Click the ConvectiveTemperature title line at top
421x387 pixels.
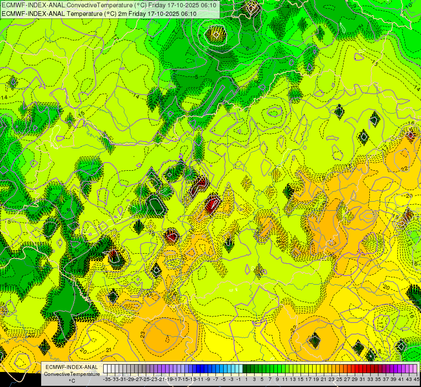pos(109,5)
